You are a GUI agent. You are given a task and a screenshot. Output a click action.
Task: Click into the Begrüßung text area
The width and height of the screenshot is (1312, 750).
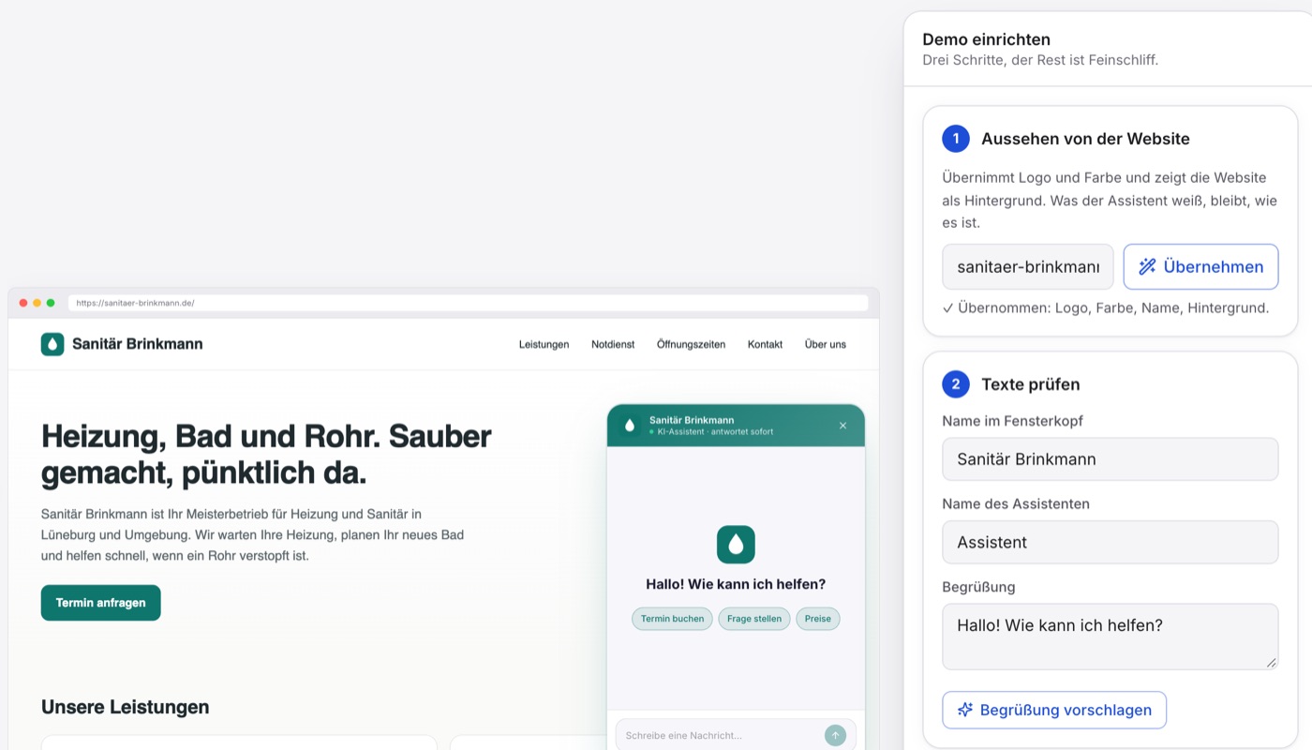[1111, 637]
